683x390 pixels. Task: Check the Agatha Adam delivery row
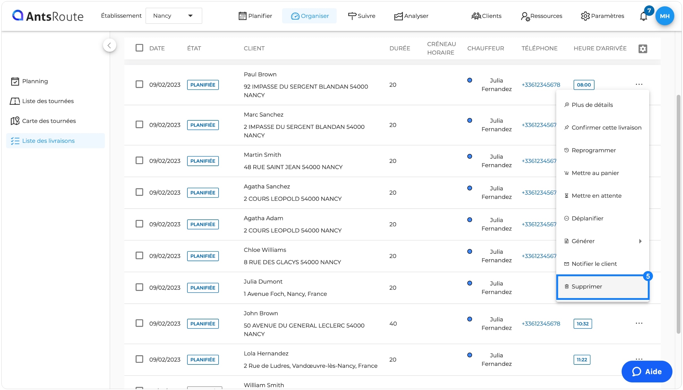[x=139, y=224]
